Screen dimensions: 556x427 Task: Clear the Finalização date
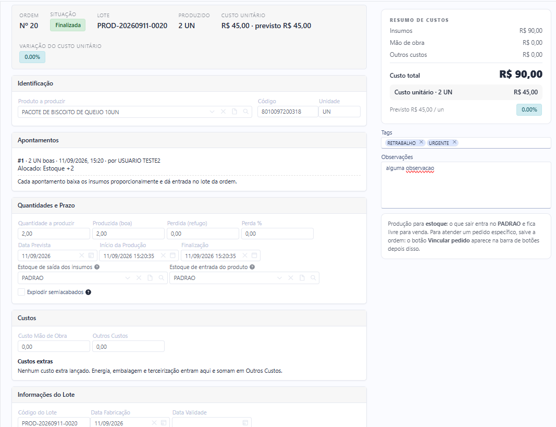245,255
